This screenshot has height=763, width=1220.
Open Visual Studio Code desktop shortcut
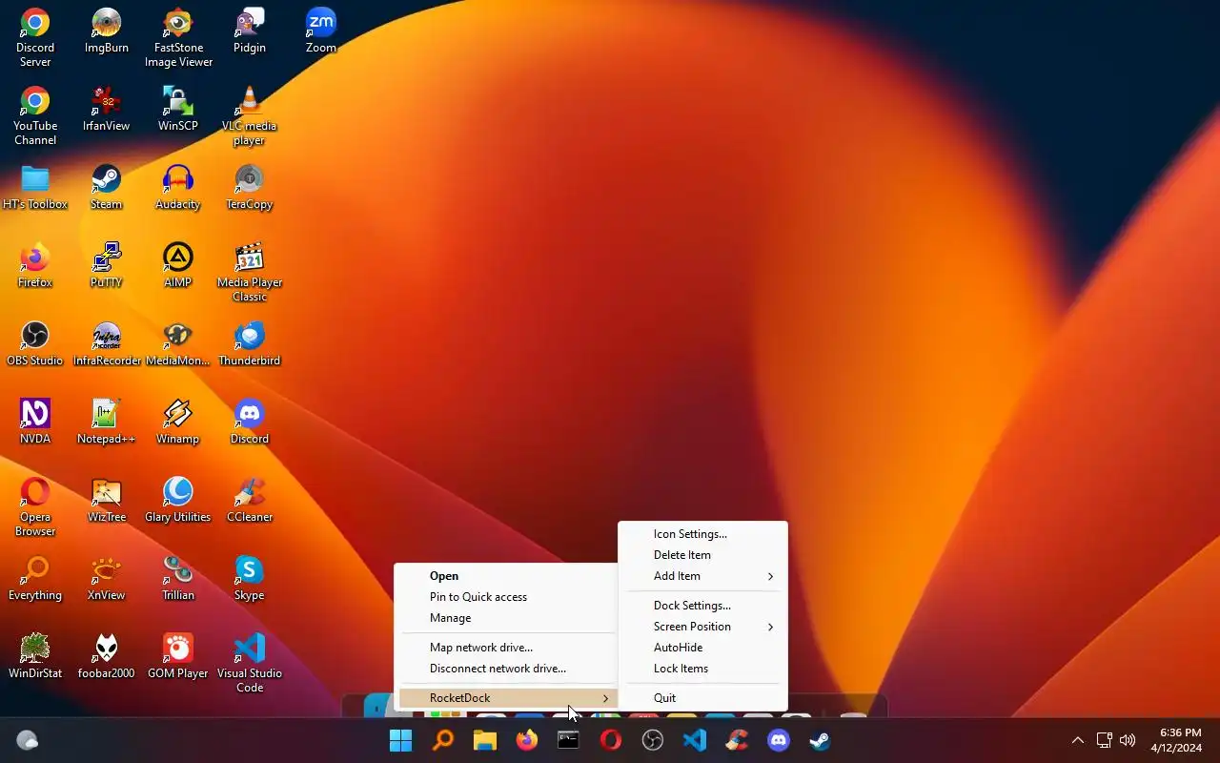[250, 663]
